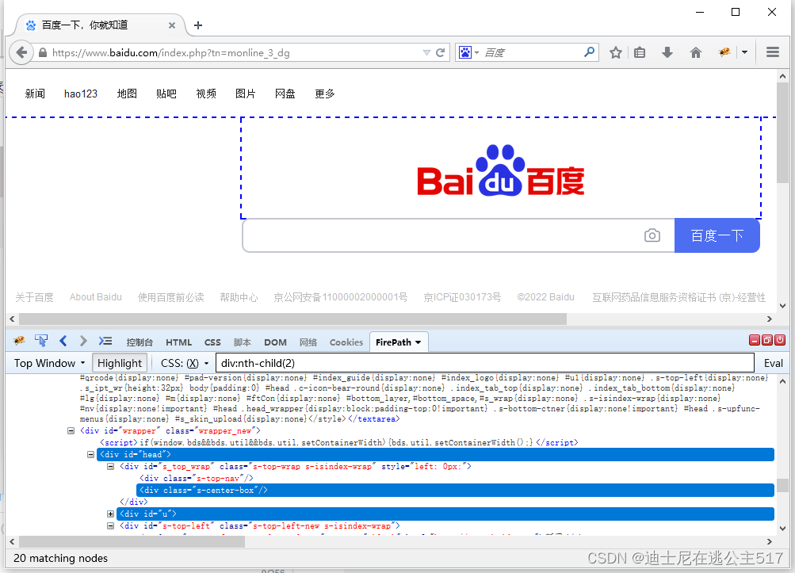The width and height of the screenshot is (795, 573).
Task: Open the Top Window dropdown
Action: pyautogui.click(x=49, y=363)
